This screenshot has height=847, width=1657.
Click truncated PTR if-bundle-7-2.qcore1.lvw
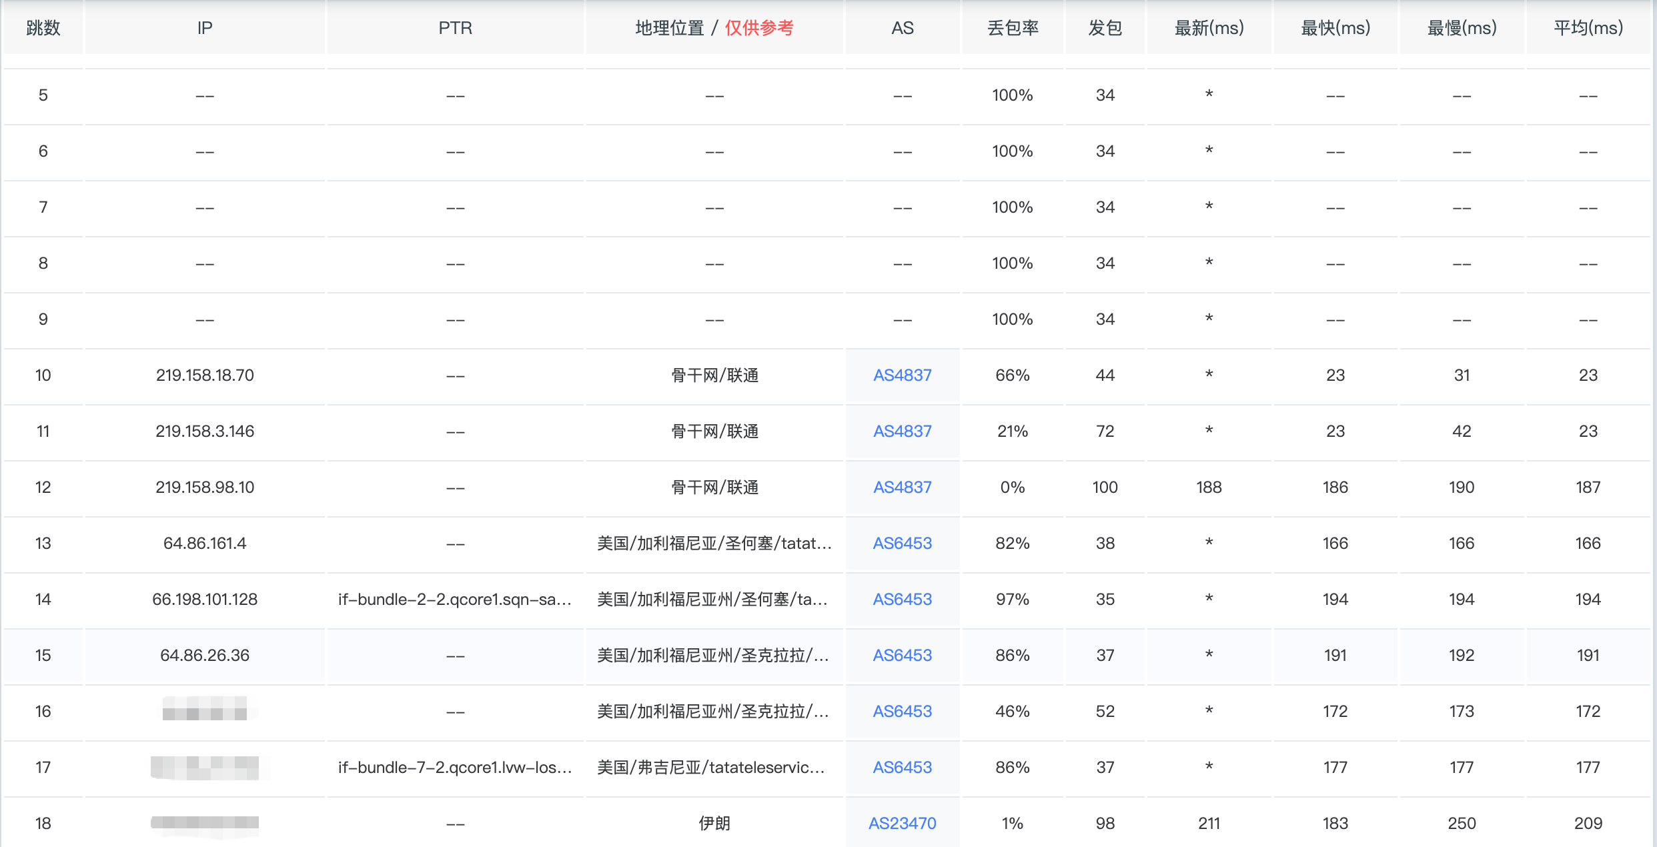455,768
